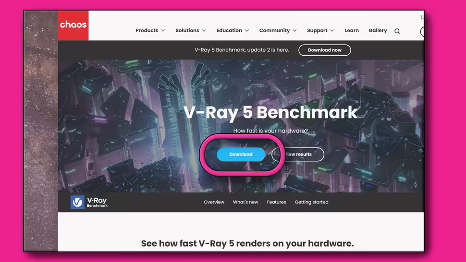Expand the Products dropdown chevron
The image size is (466, 262).
click(163, 31)
